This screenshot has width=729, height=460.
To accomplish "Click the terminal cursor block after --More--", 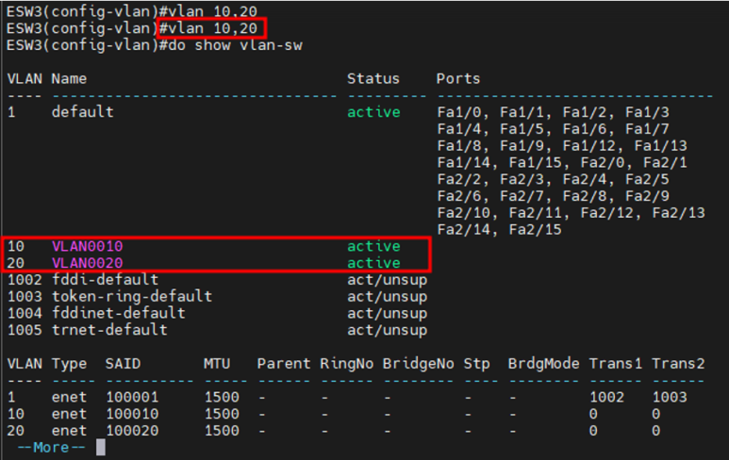I will (x=101, y=448).
